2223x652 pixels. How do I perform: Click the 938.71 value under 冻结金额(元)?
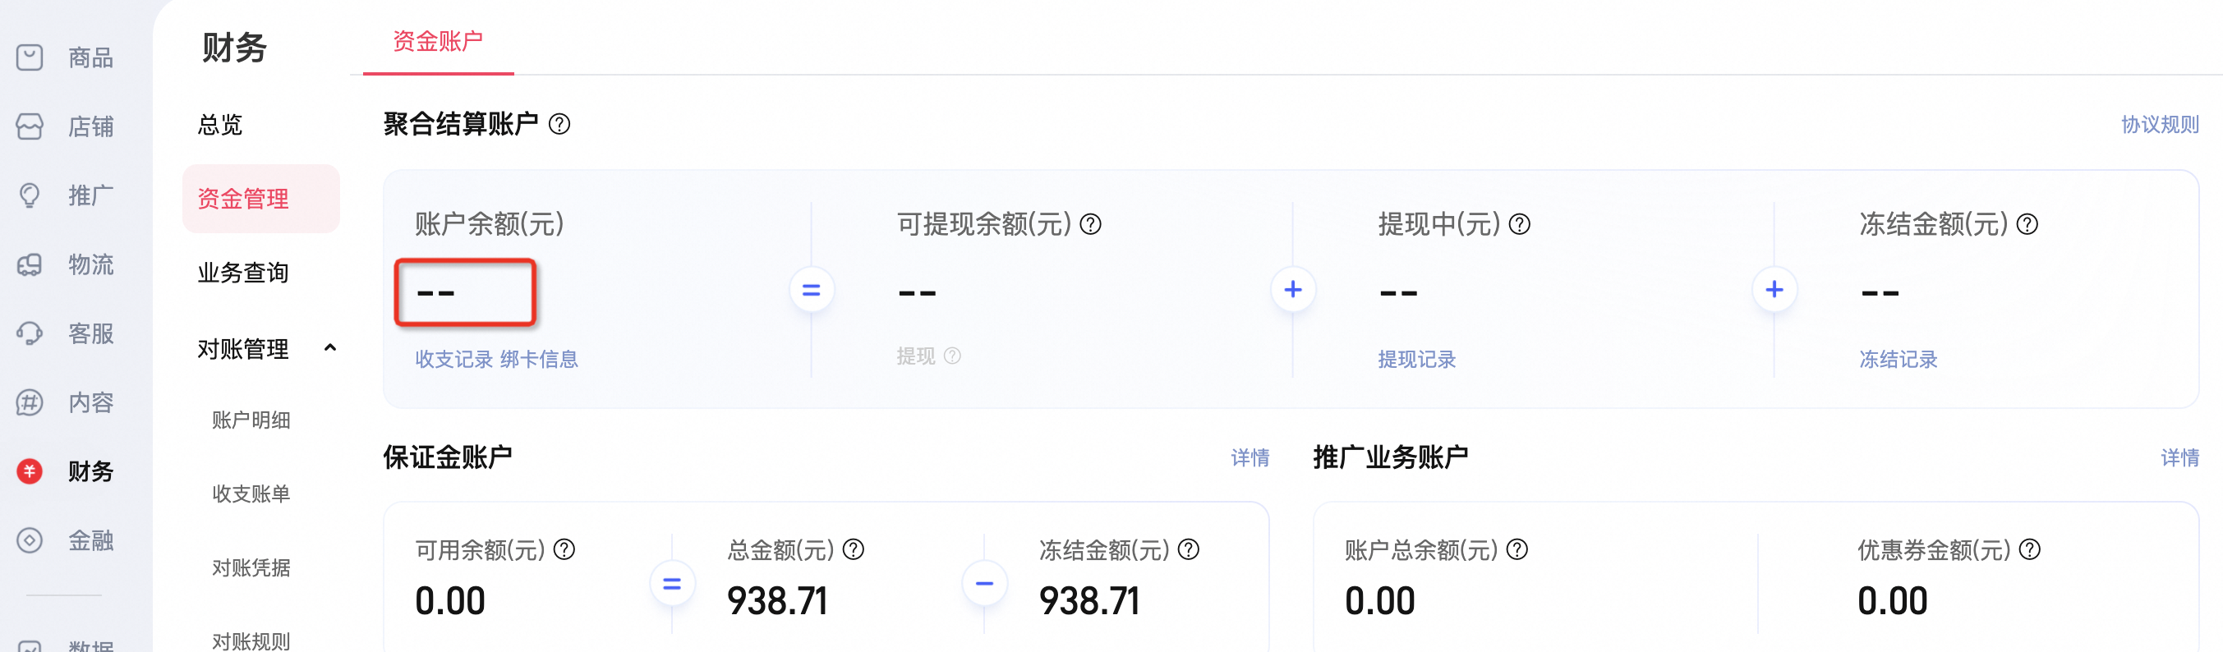click(1090, 601)
